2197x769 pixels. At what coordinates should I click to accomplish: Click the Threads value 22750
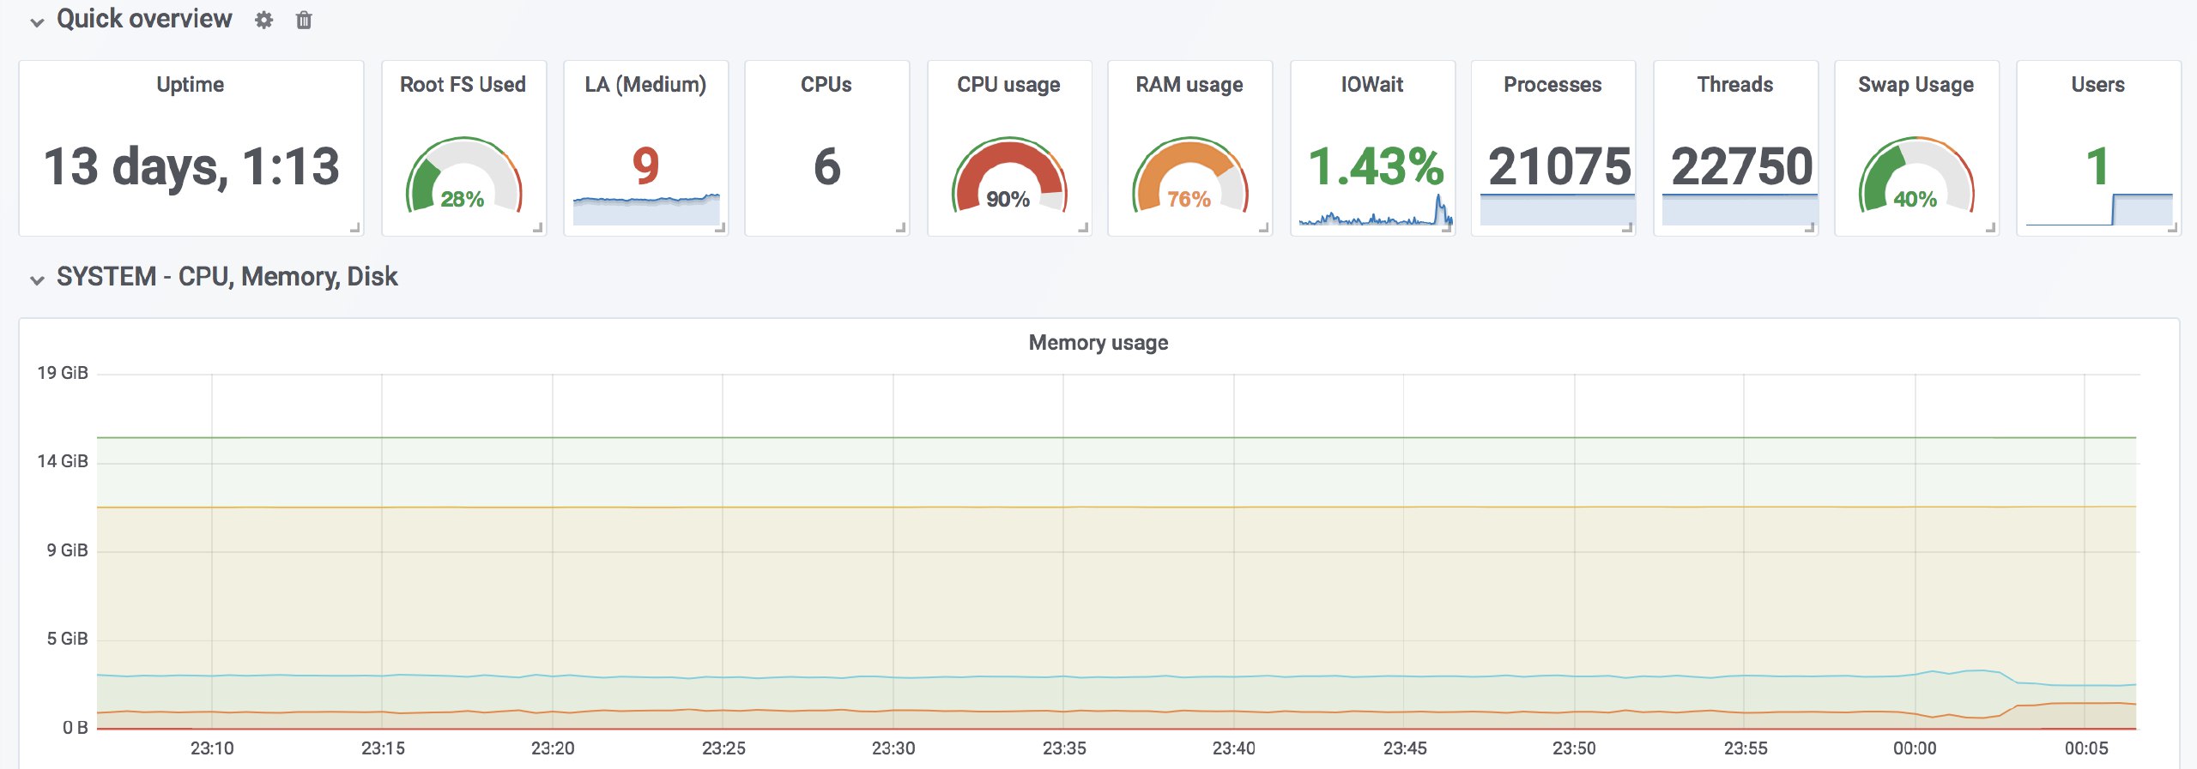pos(1742,166)
